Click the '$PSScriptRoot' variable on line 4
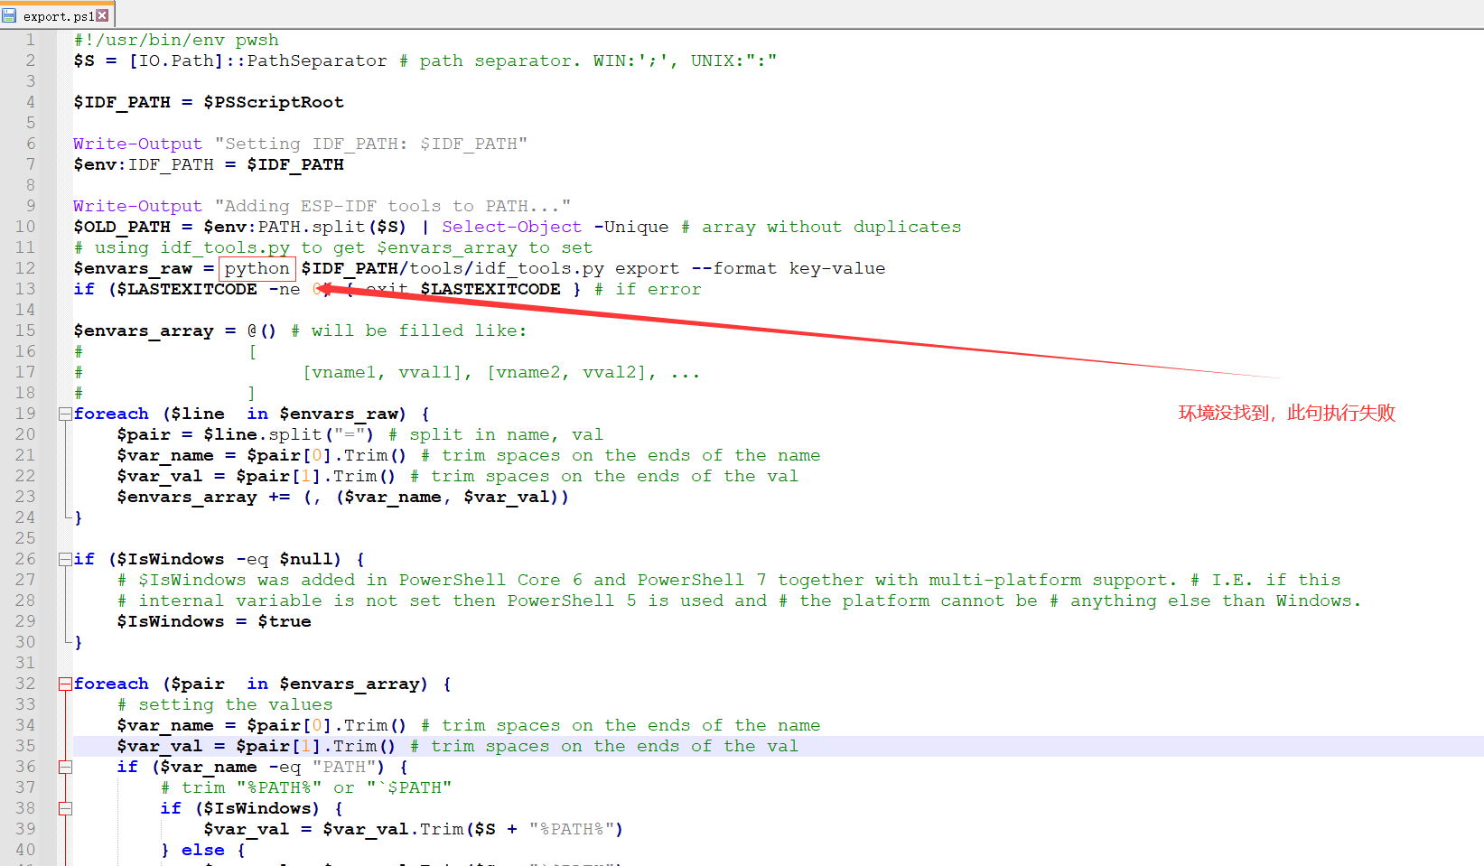1484x866 pixels. point(274,102)
